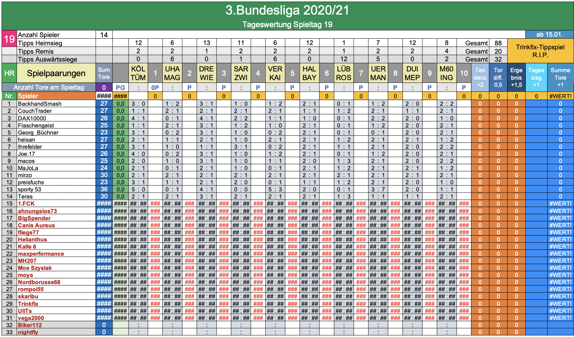Select the 'KÖL TÜM' match header

[138, 73]
